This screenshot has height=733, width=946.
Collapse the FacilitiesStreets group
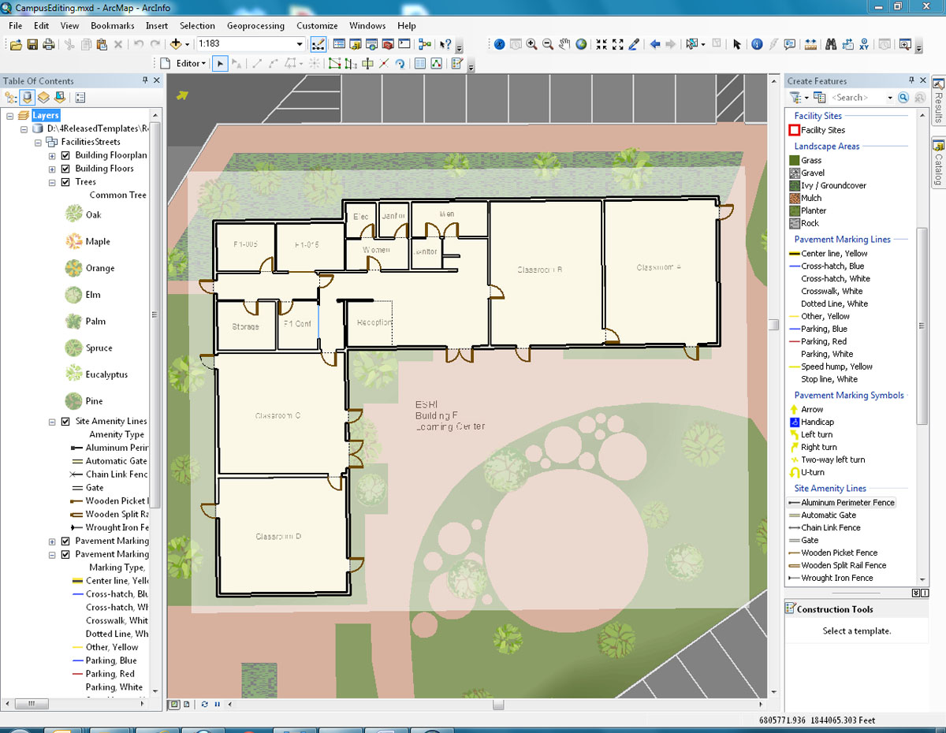tap(38, 142)
